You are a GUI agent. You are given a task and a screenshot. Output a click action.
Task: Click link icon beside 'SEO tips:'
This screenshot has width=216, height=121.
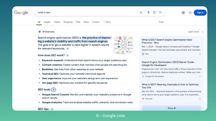52,109
